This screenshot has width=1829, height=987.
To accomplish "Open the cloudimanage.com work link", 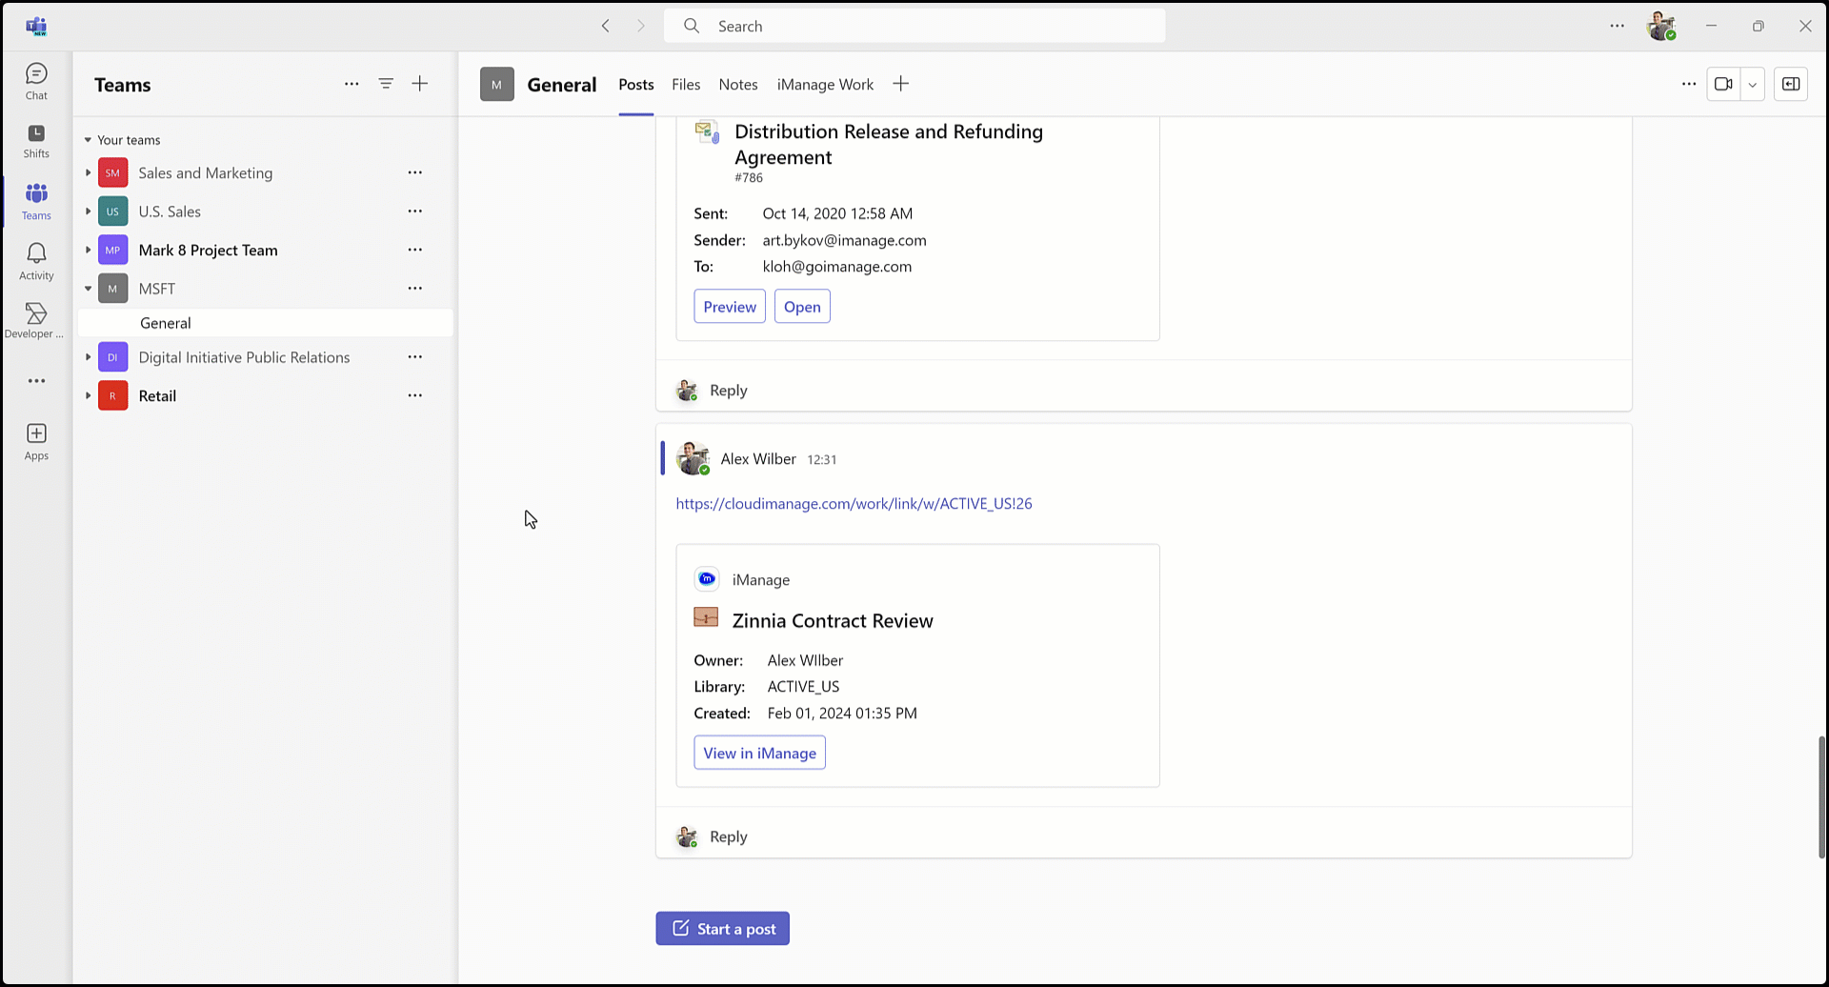I will [x=854, y=503].
